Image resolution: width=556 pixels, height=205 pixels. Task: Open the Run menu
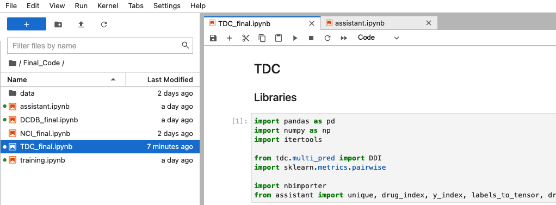81,5
